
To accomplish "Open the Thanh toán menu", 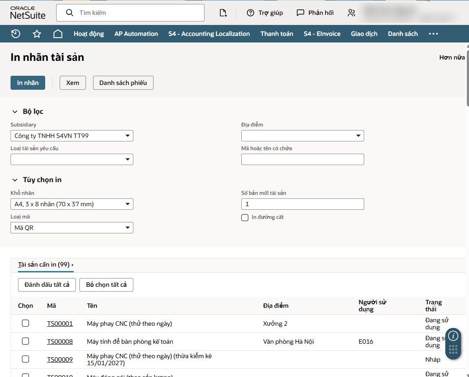I will [x=277, y=34].
